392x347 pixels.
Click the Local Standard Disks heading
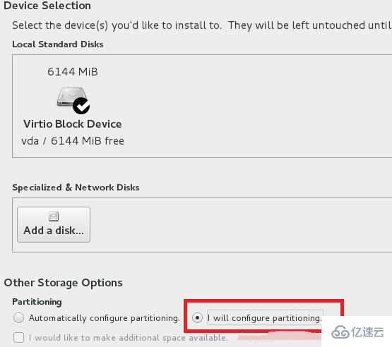click(x=58, y=44)
